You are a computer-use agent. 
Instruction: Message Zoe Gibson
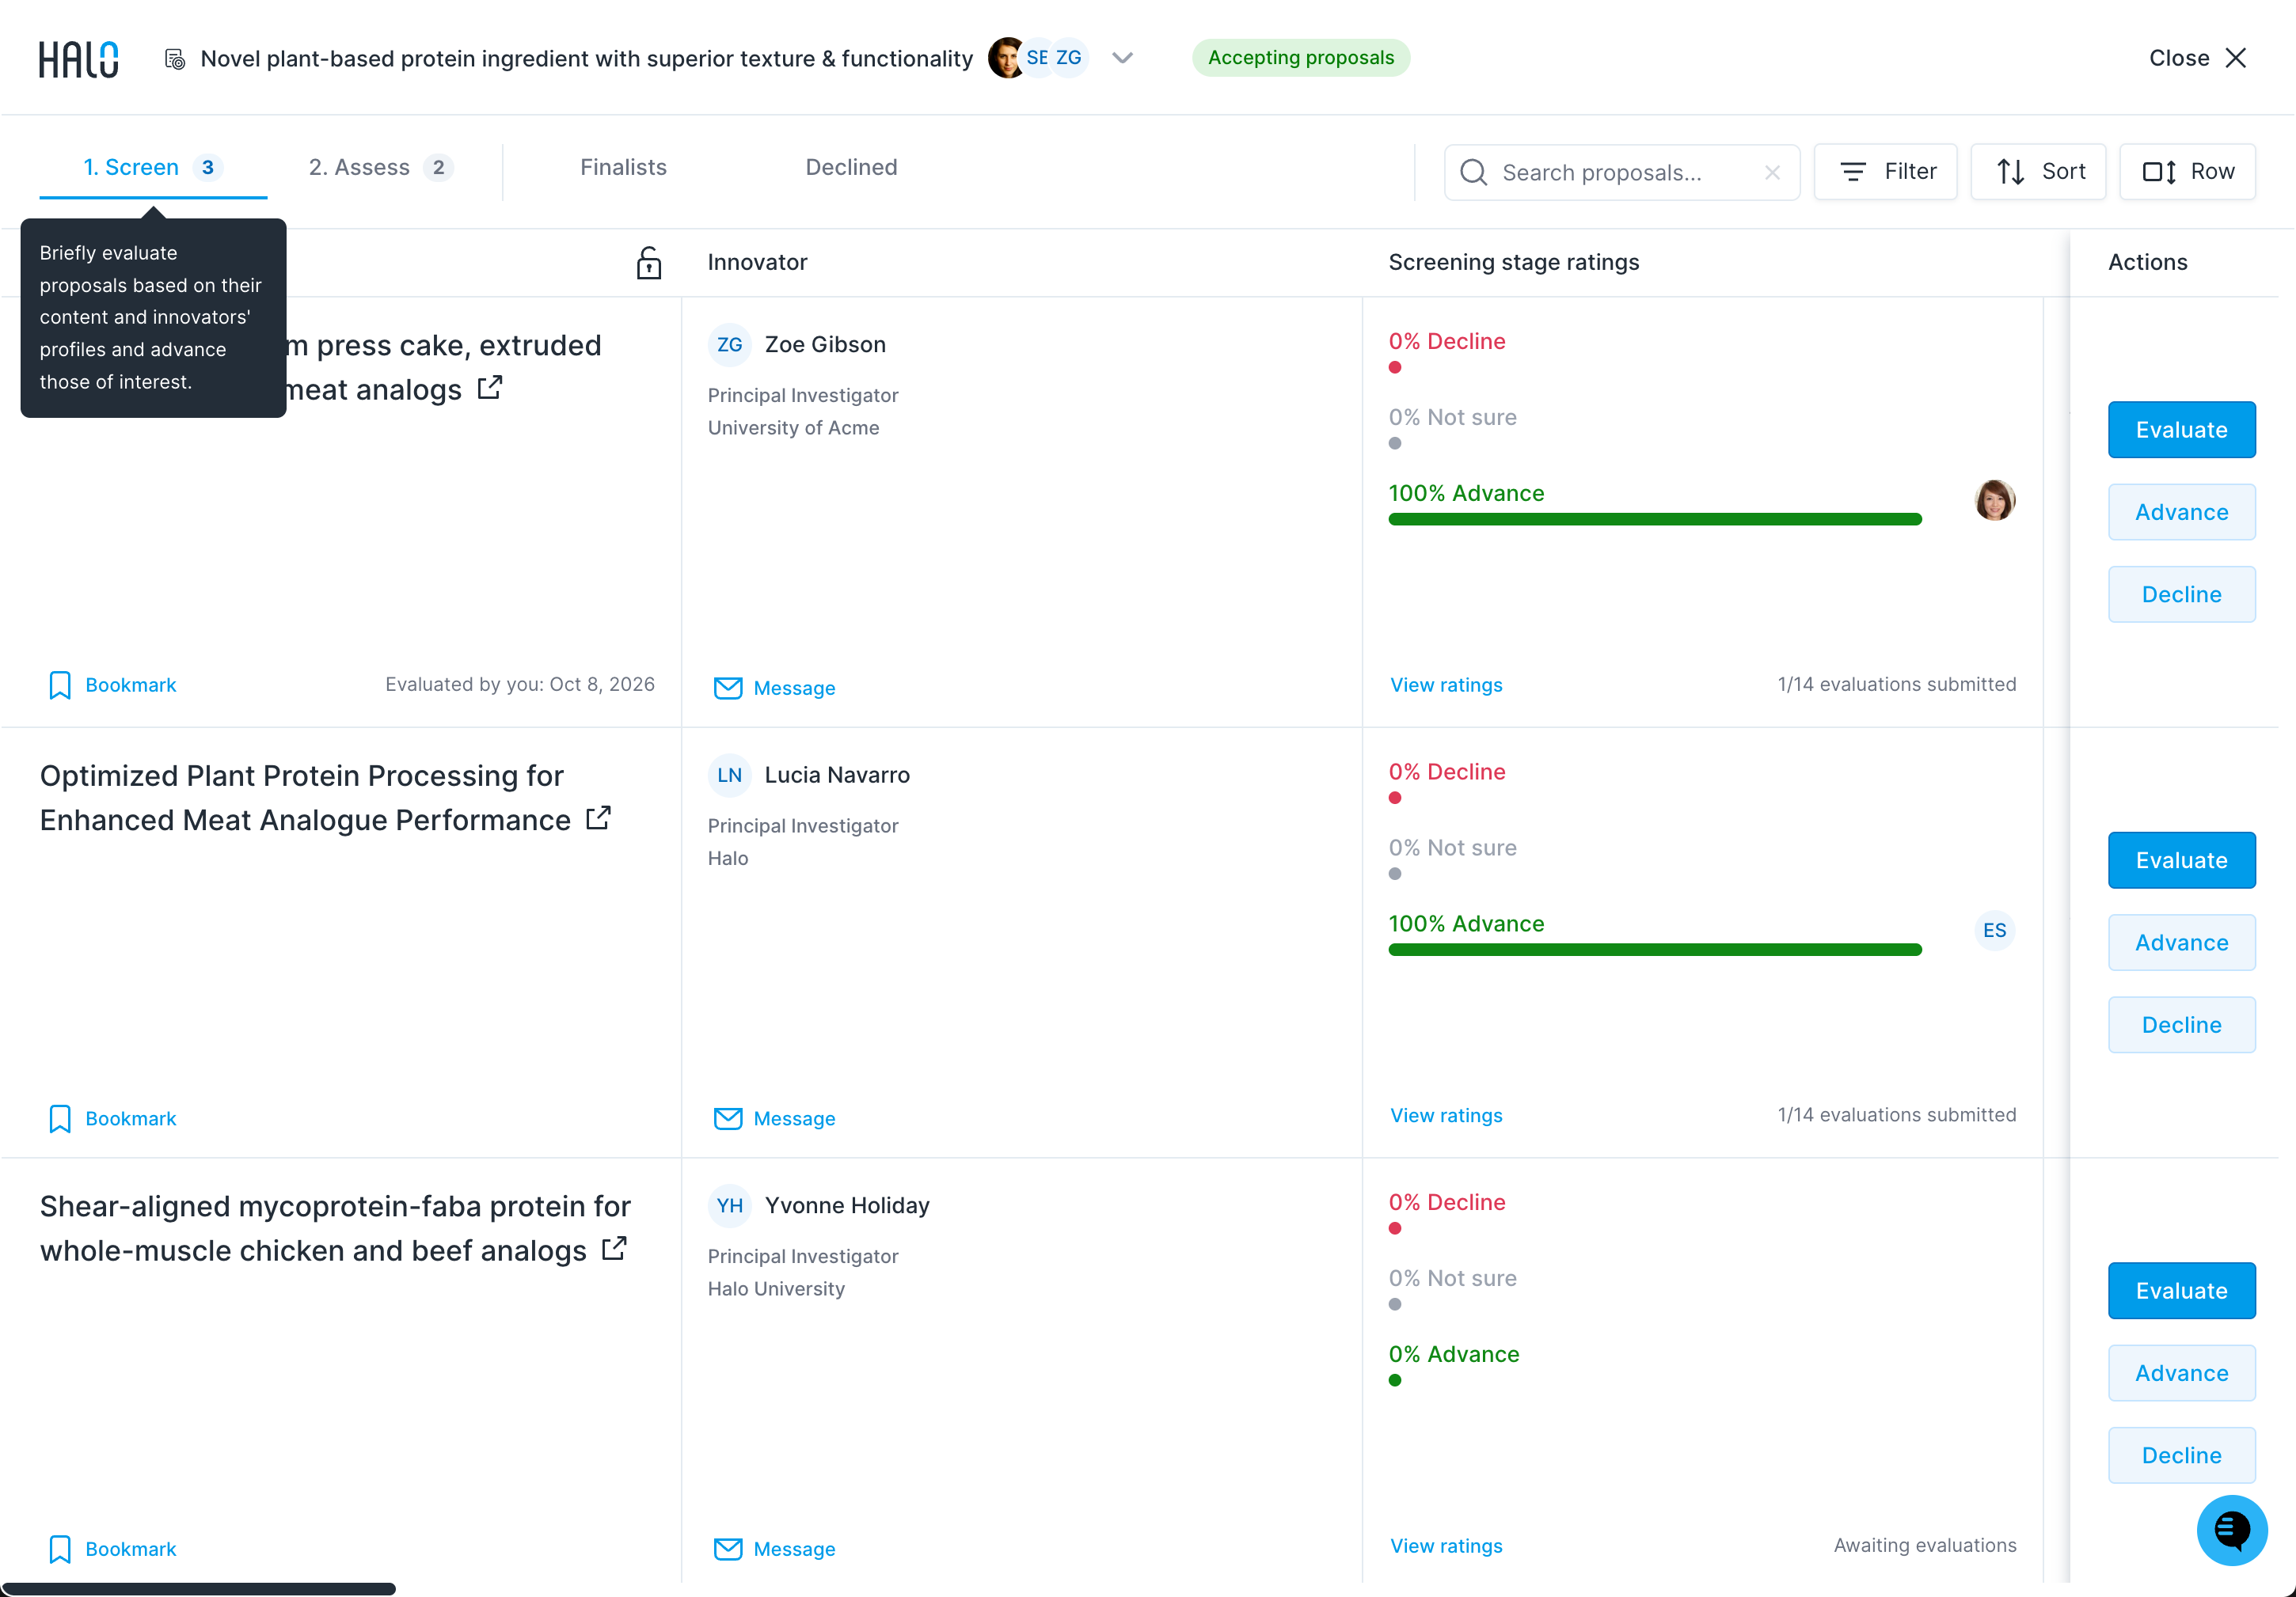pyautogui.click(x=775, y=688)
